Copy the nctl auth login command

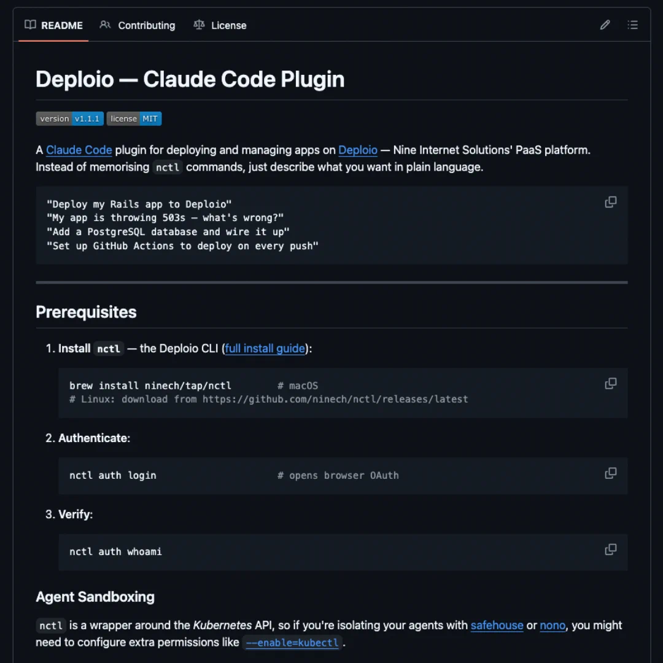(610, 473)
